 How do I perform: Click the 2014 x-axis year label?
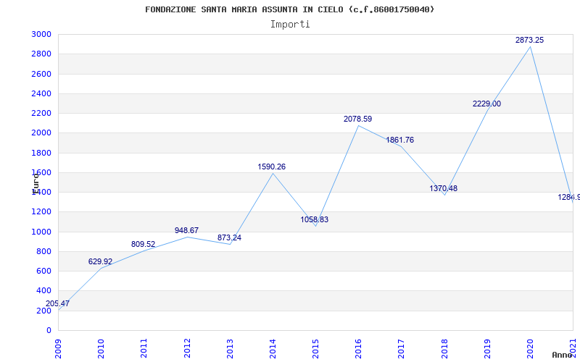(x=273, y=348)
